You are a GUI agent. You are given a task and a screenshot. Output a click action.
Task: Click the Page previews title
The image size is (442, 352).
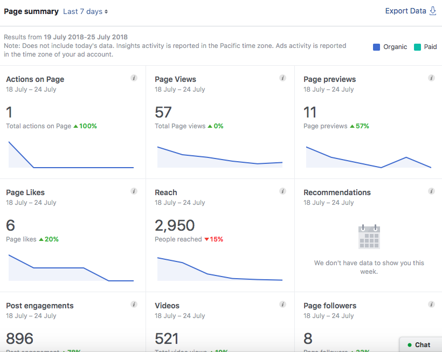coord(329,79)
